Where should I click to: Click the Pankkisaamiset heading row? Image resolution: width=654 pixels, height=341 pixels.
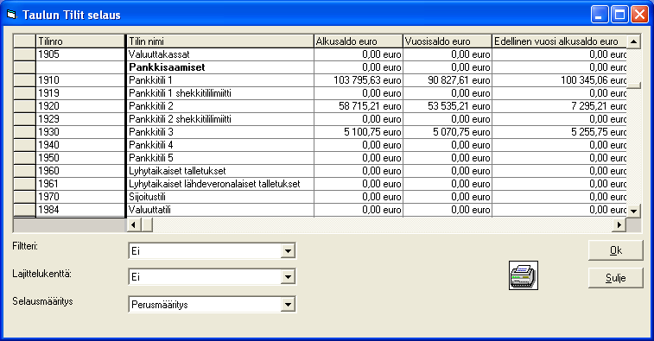(321, 67)
